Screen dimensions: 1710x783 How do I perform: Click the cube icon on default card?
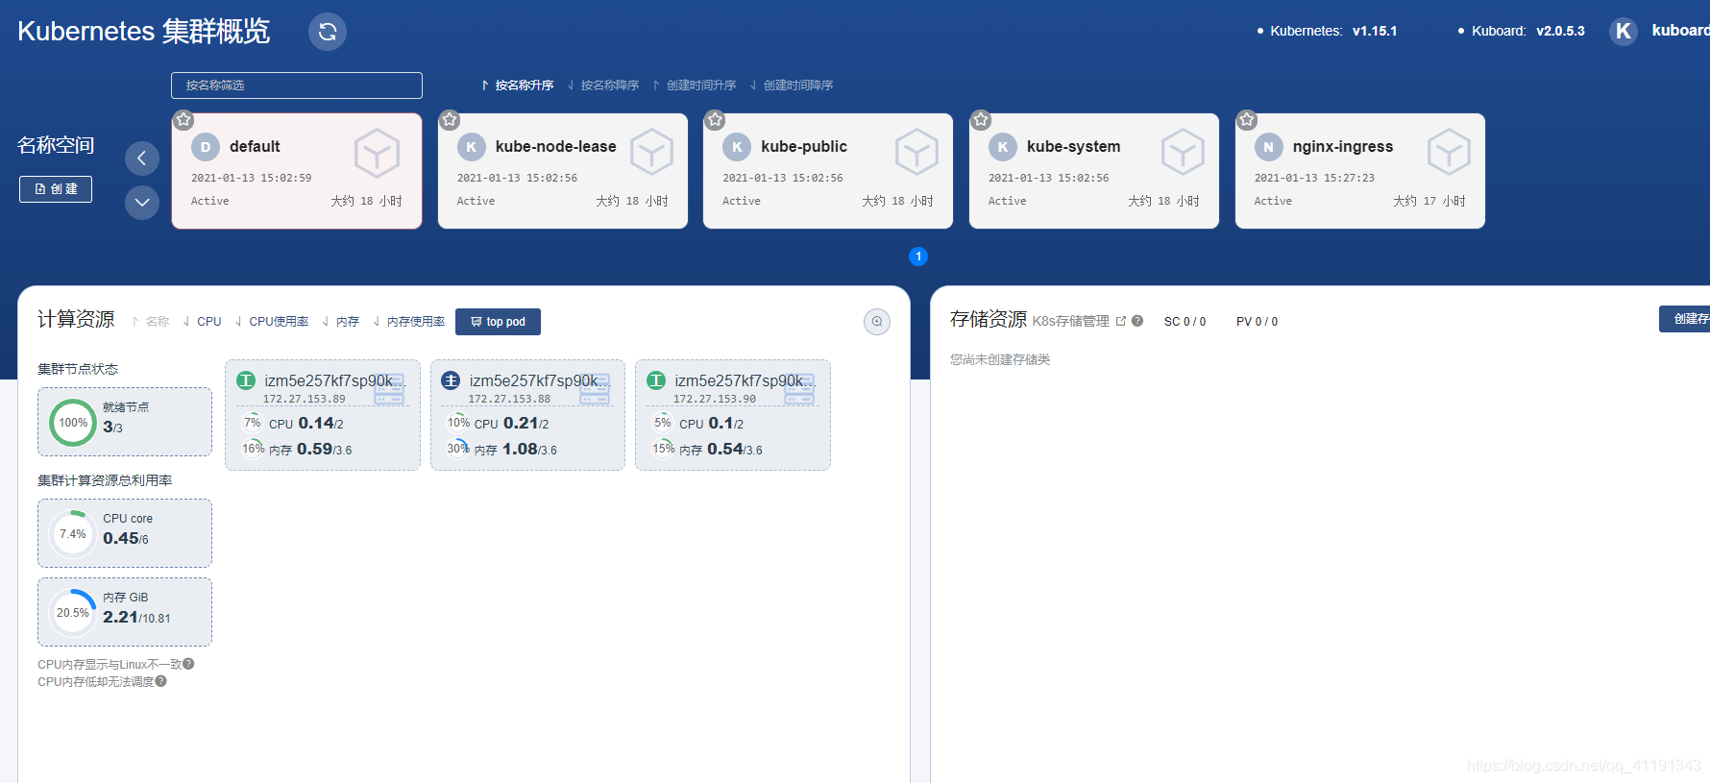pyautogui.click(x=377, y=152)
